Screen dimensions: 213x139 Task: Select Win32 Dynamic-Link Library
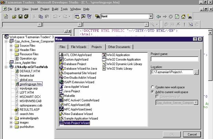click(x=122, y=64)
